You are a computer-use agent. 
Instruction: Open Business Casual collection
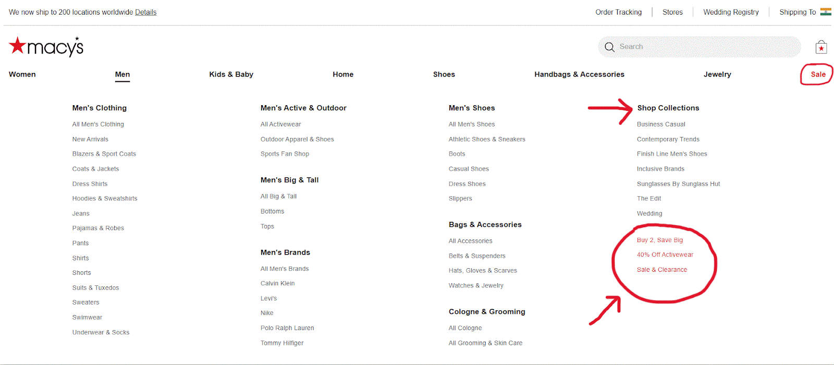(x=661, y=124)
